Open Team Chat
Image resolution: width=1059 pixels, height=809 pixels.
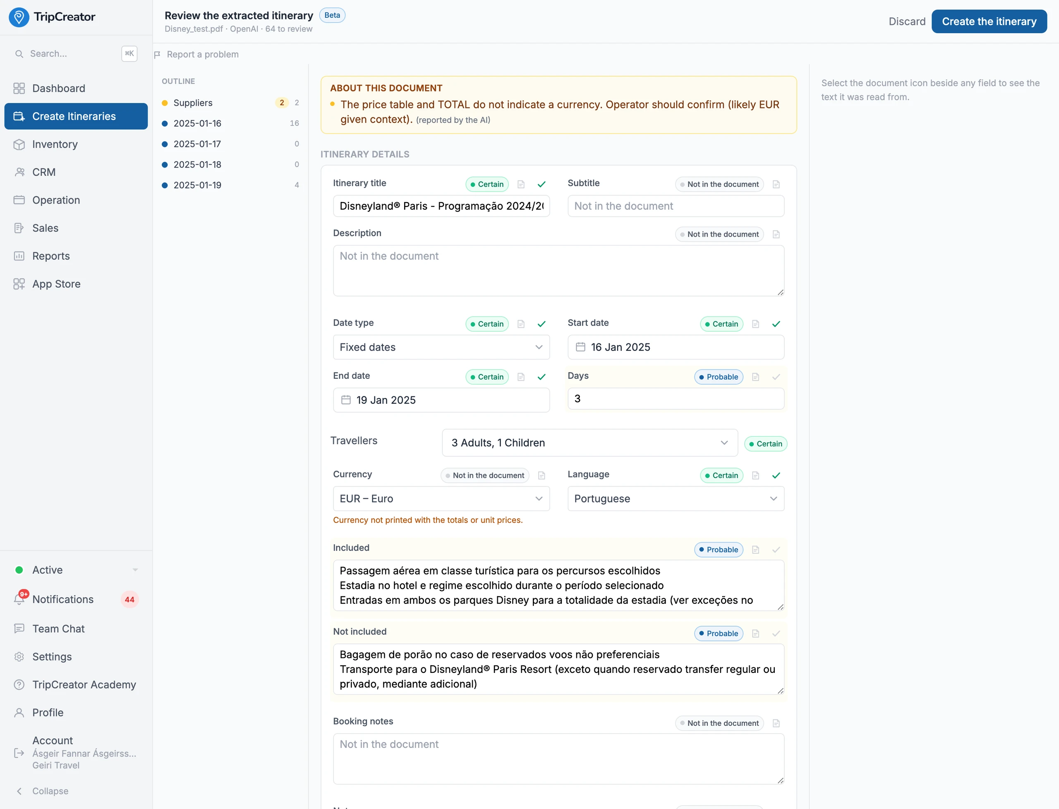pyautogui.click(x=76, y=629)
